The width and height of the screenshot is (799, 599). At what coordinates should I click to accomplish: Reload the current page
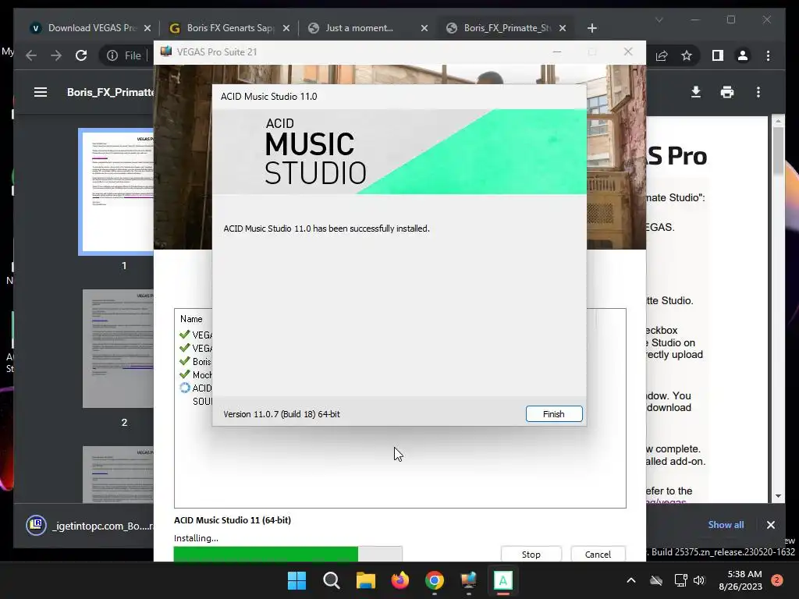click(81, 55)
